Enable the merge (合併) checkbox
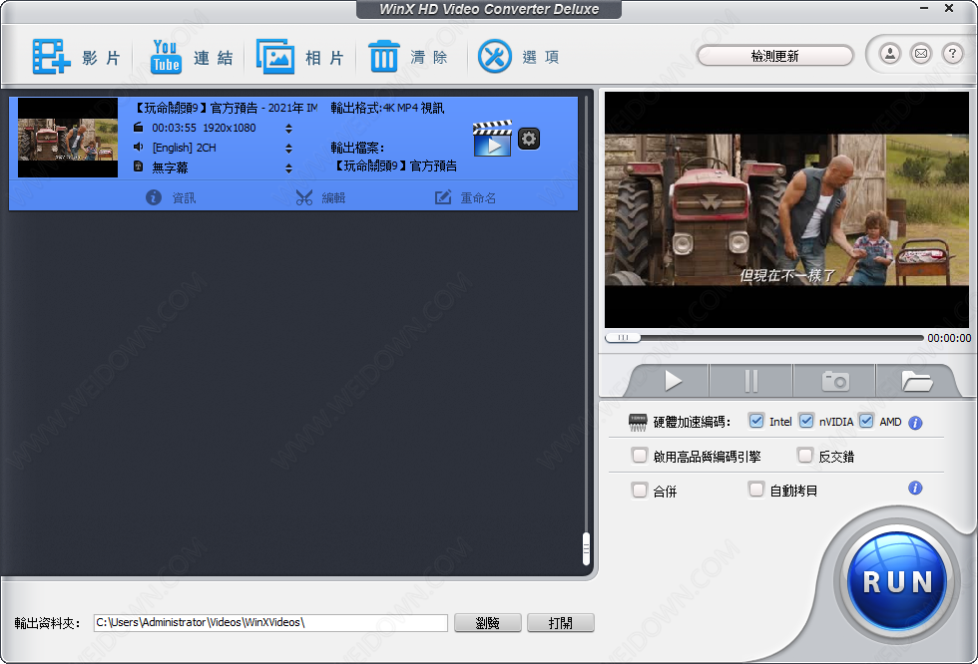The image size is (978, 664). [640, 491]
